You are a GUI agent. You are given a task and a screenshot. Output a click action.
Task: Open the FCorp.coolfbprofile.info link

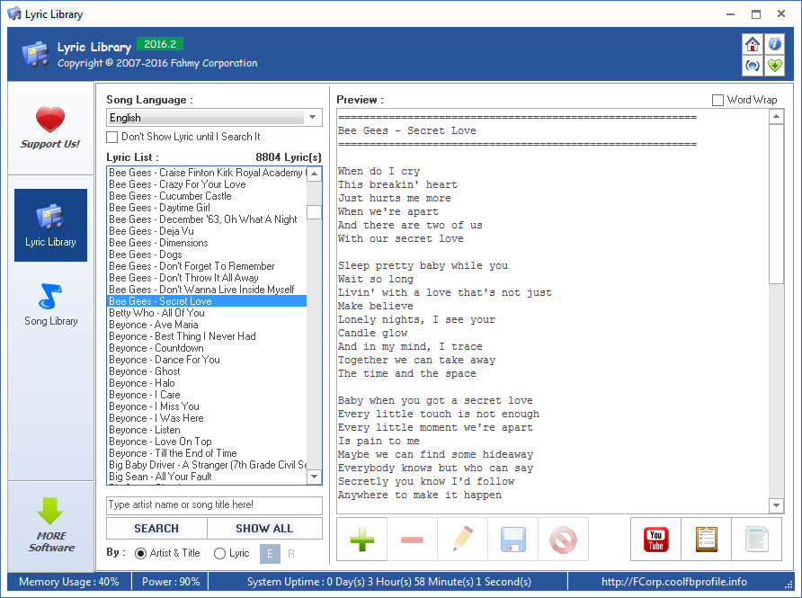674,582
